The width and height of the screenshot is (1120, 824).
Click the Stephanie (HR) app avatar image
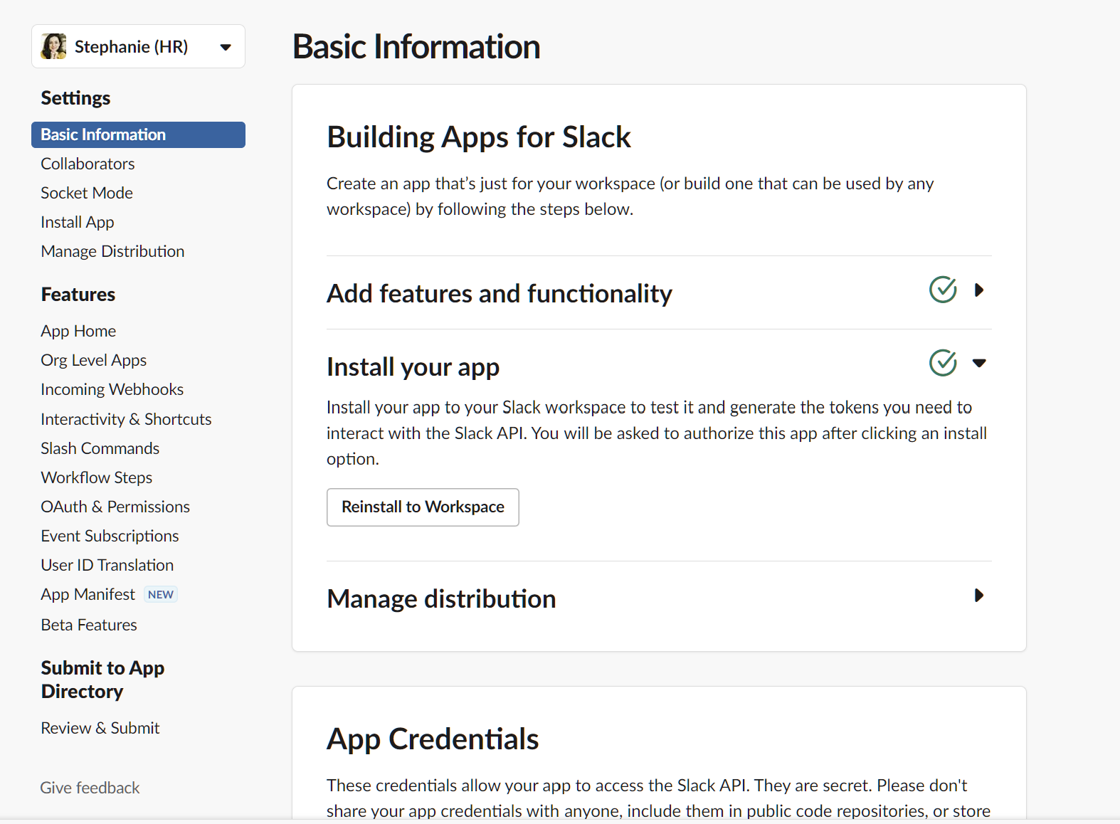pos(53,46)
